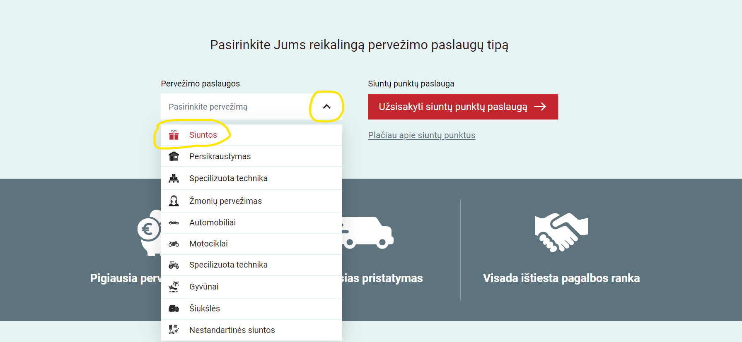This screenshot has width=742, height=342.
Task: Click the animal icon beside Gyvūnai
Action: point(174,287)
